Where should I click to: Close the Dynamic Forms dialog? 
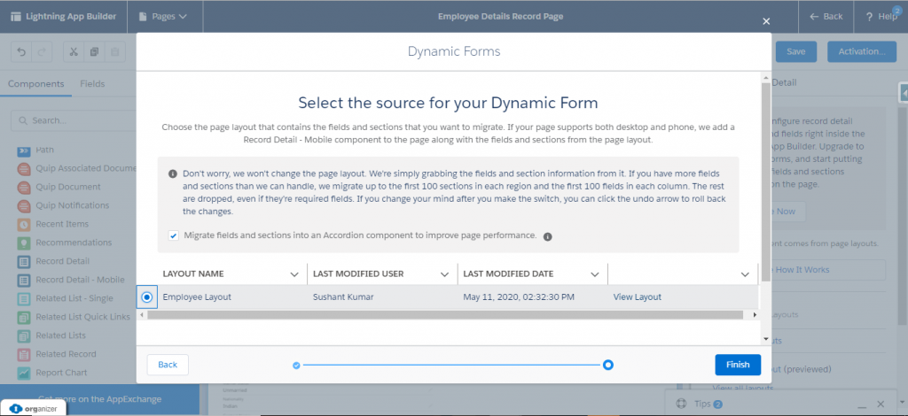click(x=766, y=21)
